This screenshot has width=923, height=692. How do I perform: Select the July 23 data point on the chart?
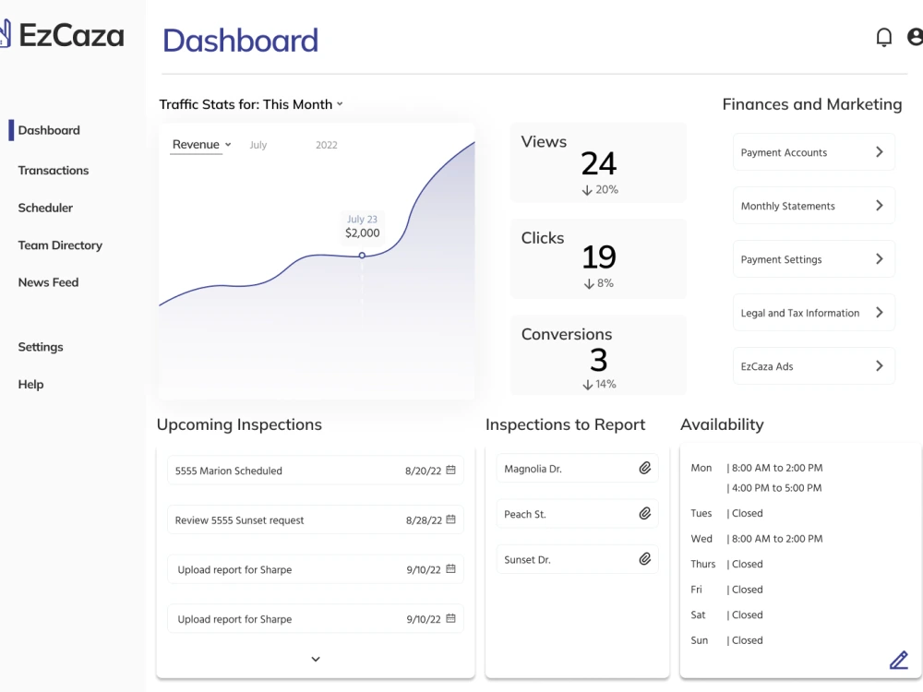pos(362,255)
